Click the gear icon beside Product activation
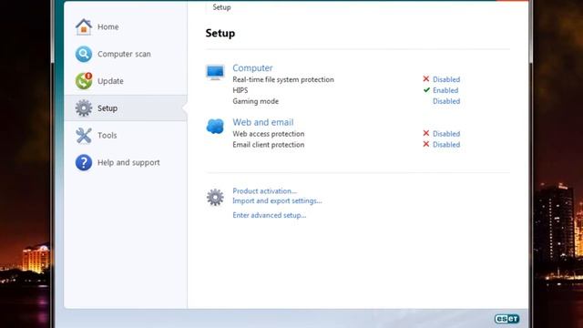 pyautogui.click(x=215, y=197)
